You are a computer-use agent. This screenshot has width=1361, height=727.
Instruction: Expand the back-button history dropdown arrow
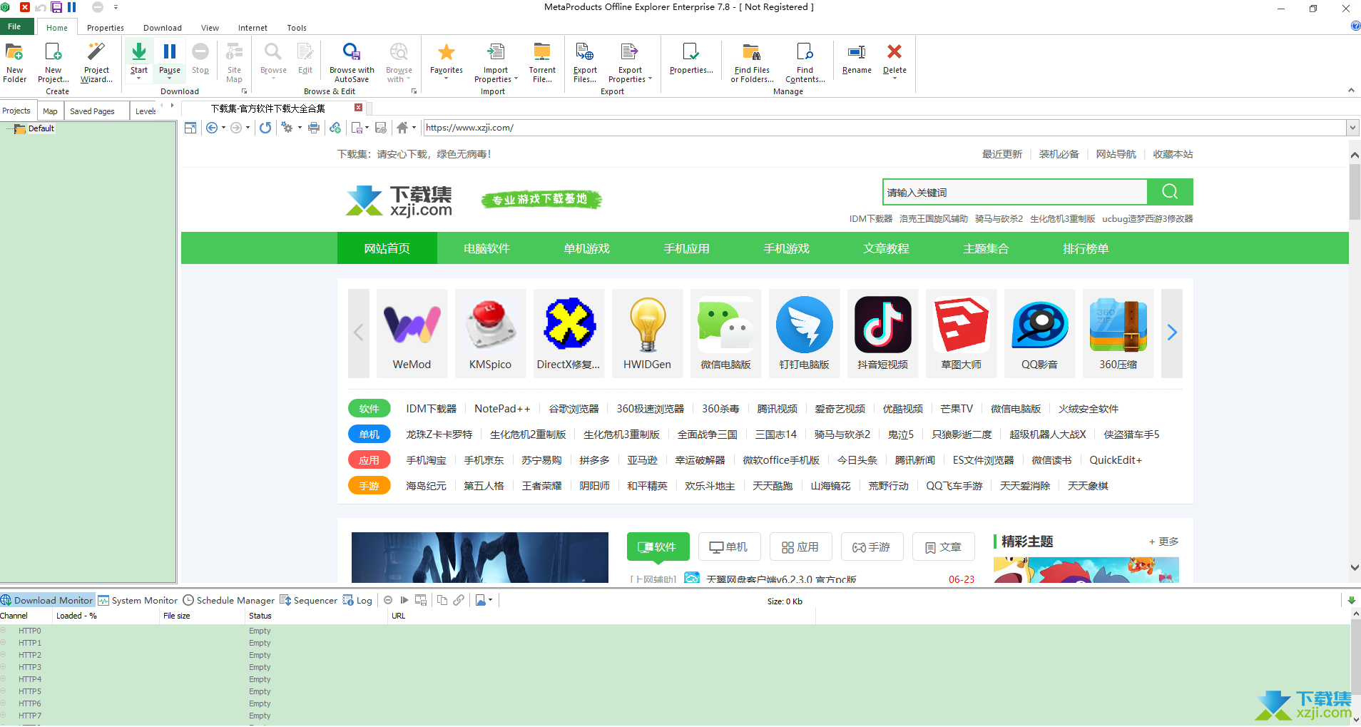(x=223, y=128)
